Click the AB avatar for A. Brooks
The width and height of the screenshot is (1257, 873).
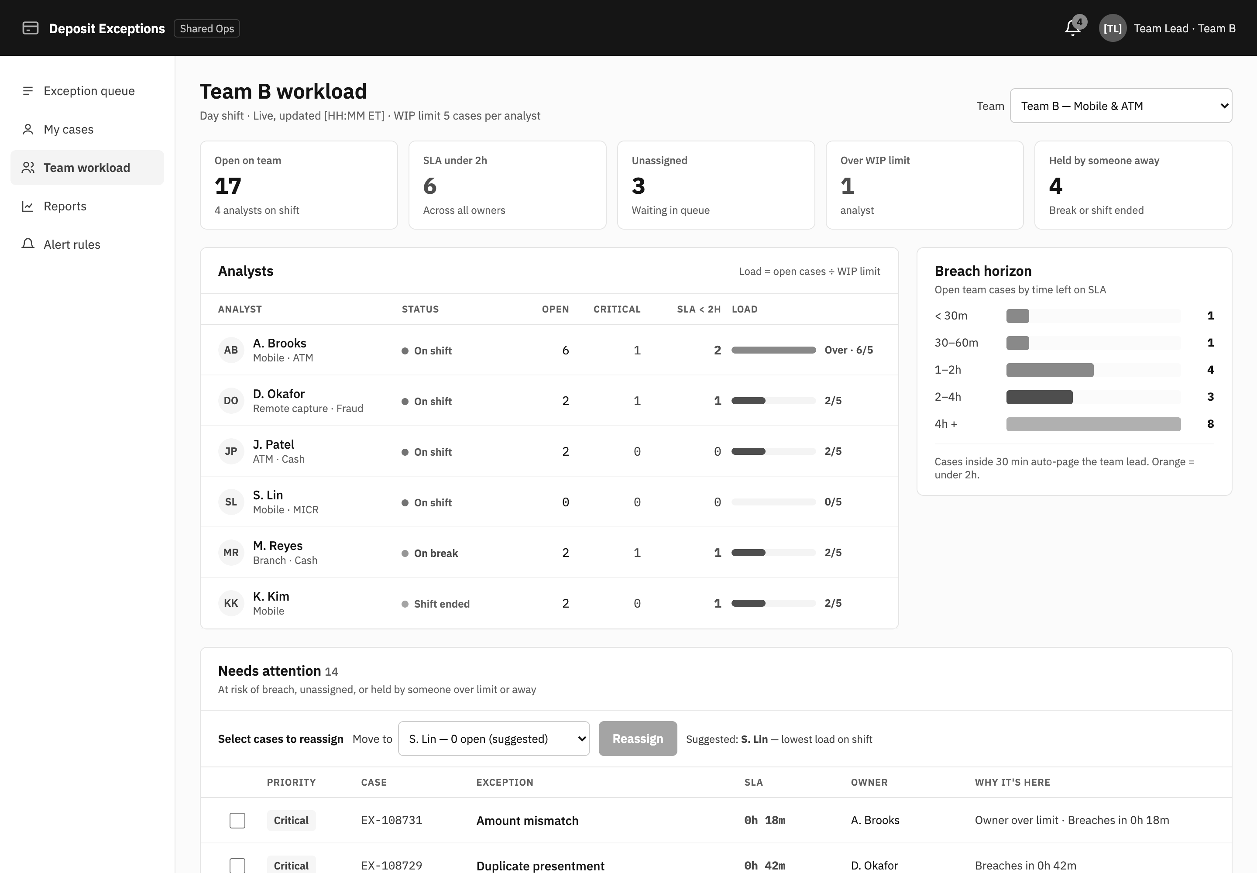pos(231,350)
